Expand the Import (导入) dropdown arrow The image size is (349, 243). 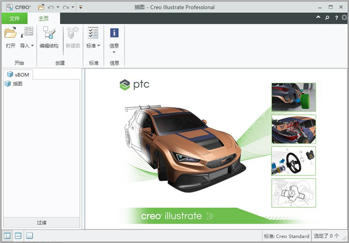click(32, 45)
